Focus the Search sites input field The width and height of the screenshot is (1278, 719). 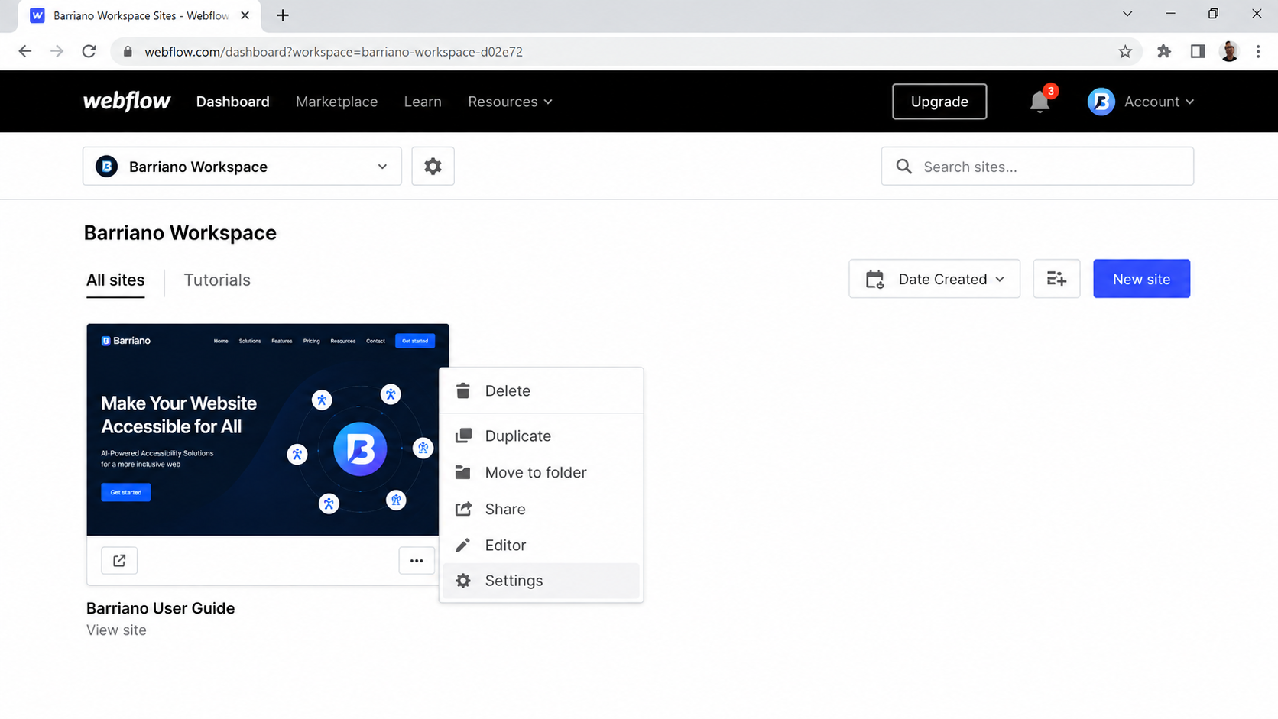coord(1037,166)
